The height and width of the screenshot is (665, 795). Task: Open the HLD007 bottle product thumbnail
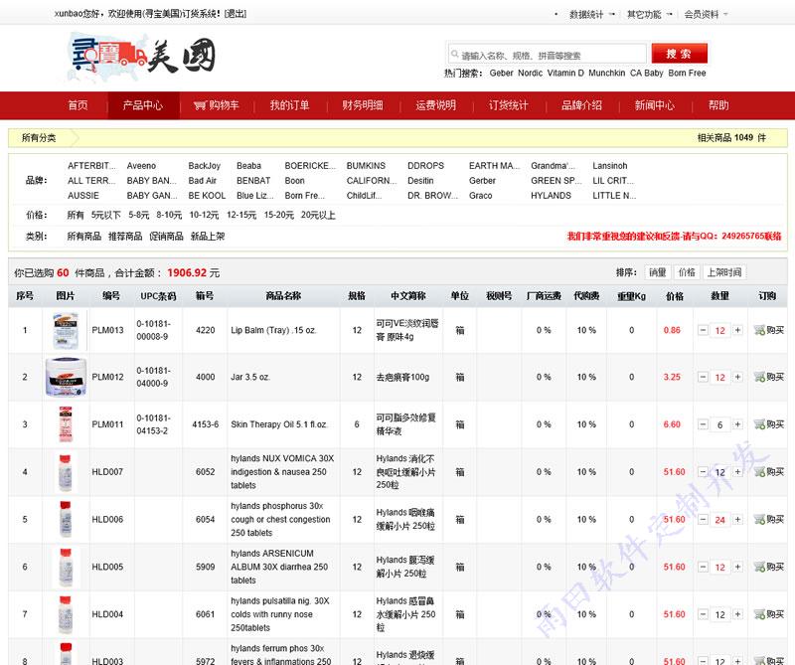[x=66, y=472]
